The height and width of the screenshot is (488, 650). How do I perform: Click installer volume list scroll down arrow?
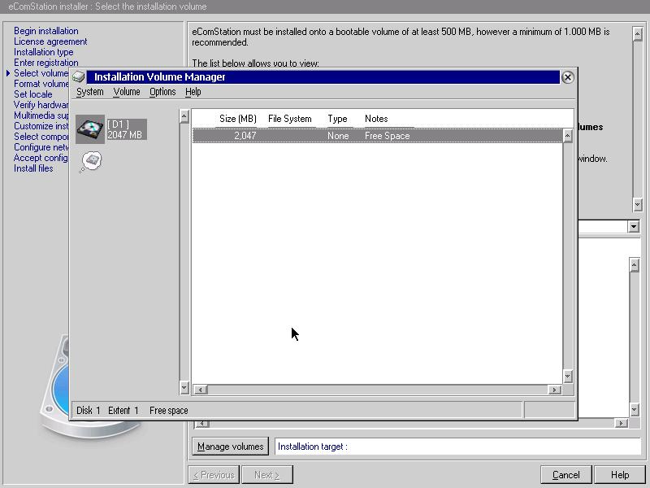[x=635, y=410]
